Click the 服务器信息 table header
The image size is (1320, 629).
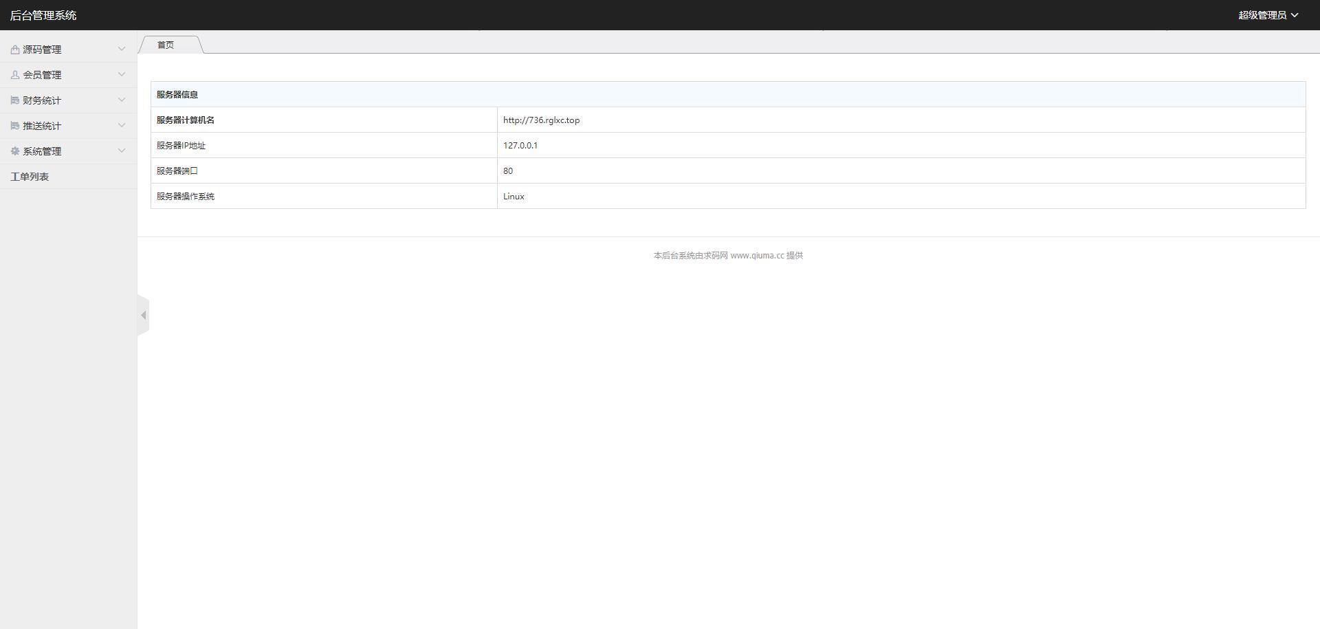point(177,95)
